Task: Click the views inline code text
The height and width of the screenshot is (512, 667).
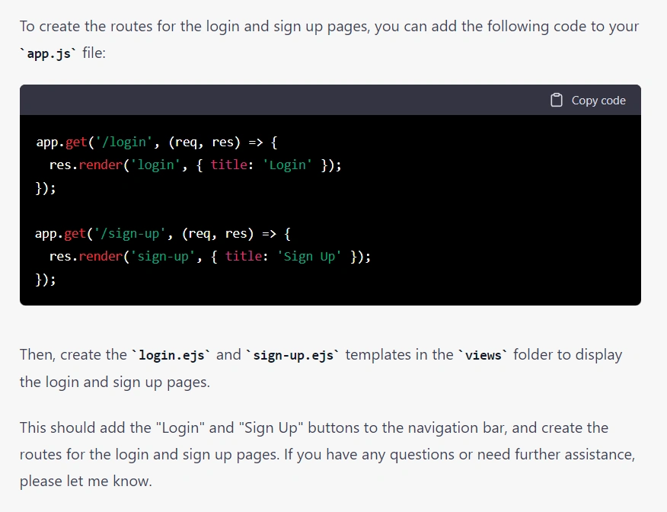Action: pos(483,355)
